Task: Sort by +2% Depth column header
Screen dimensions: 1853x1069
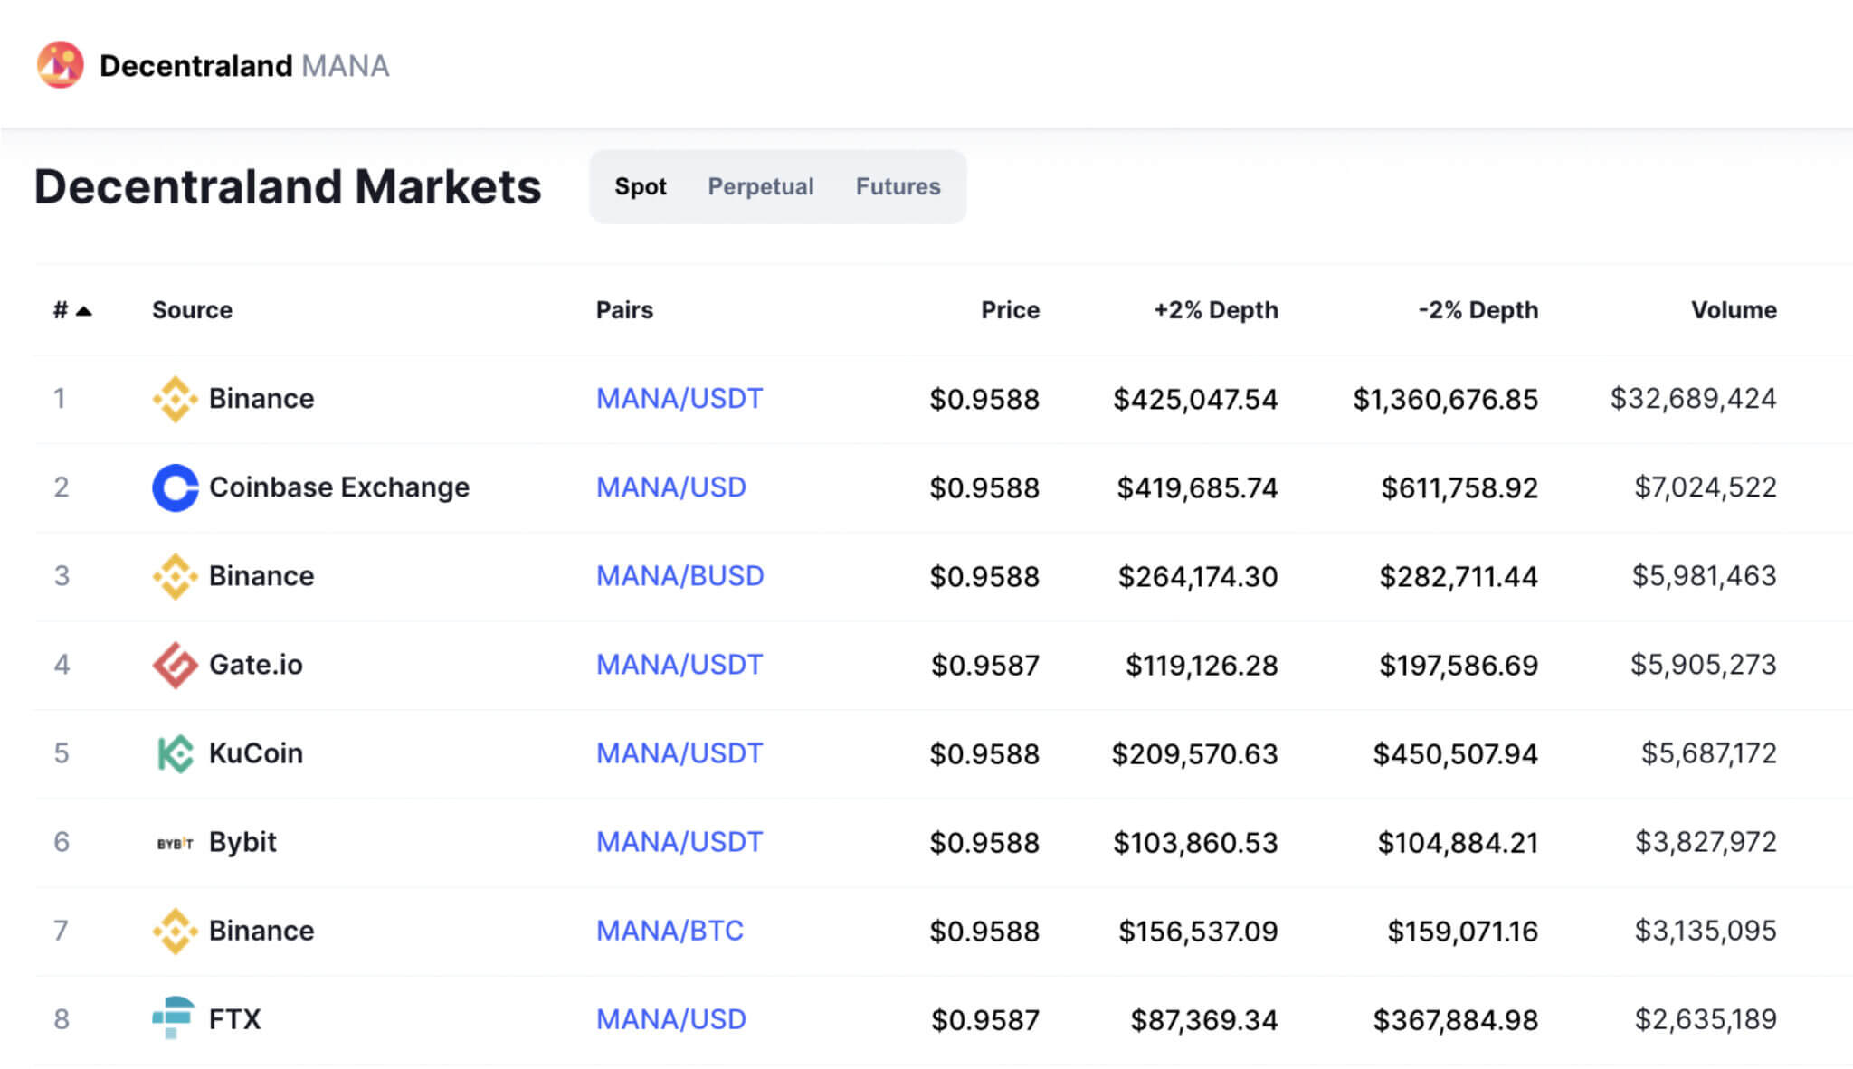Action: pos(1216,310)
